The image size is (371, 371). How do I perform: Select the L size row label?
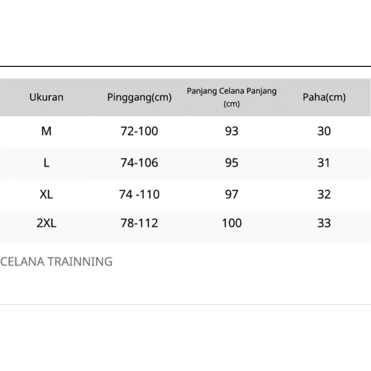(x=46, y=163)
